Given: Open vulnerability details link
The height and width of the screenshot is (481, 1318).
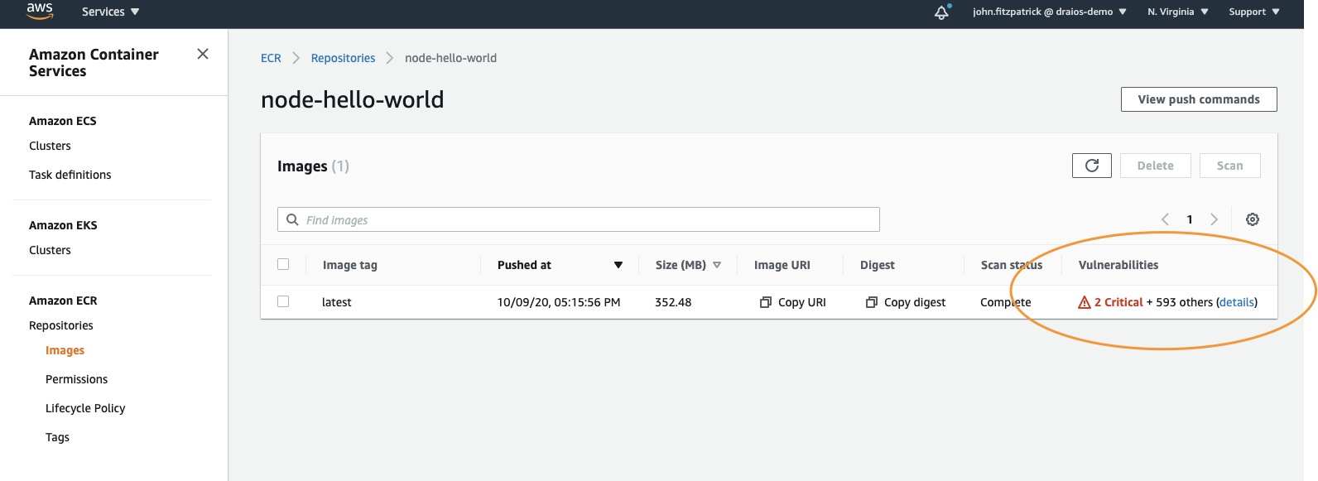Looking at the screenshot, I should tap(1237, 302).
